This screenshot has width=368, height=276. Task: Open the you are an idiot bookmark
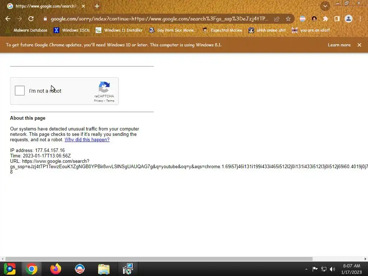click(311, 30)
